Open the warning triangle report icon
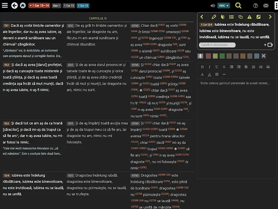Viewport: 278px width, 209px height. pos(249,17)
